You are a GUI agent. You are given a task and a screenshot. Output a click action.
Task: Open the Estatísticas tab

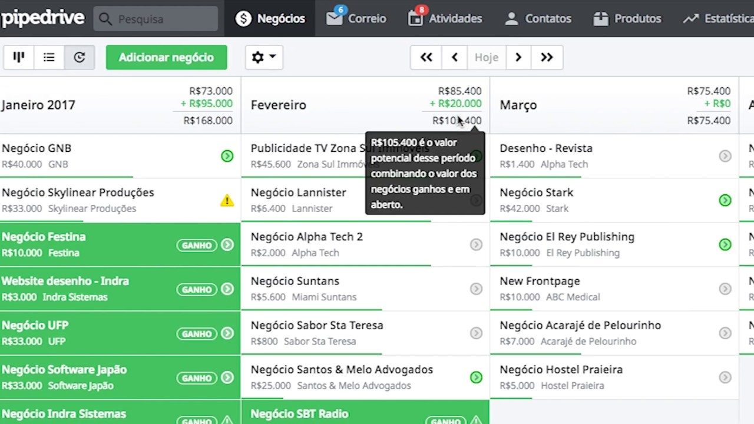pos(718,18)
